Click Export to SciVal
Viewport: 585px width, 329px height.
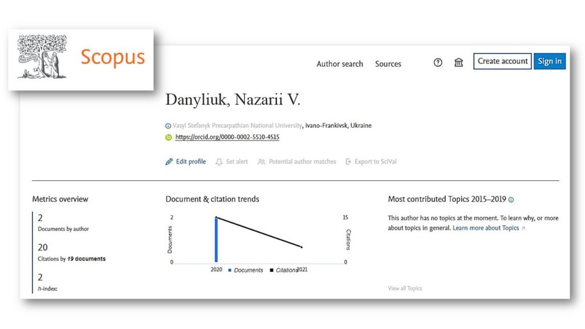click(x=376, y=162)
